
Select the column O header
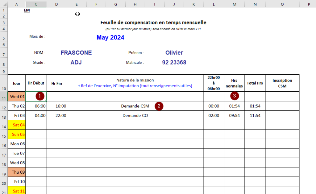[x=282, y=4]
